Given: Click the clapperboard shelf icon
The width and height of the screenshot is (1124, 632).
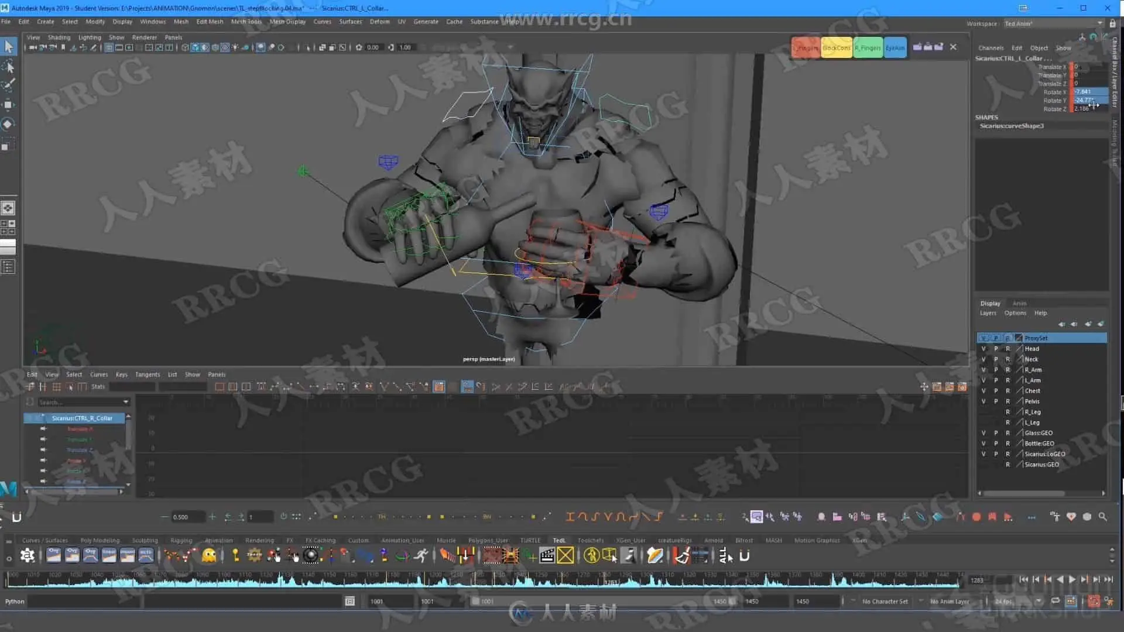Looking at the screenshot, I should click(547, 555).
